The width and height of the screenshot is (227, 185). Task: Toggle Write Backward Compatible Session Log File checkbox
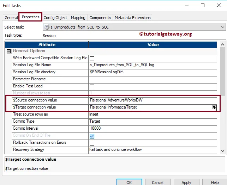click(92, 59)
